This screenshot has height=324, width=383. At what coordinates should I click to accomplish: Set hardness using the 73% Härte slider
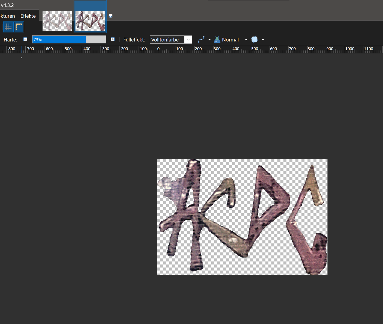coord(69,40)
